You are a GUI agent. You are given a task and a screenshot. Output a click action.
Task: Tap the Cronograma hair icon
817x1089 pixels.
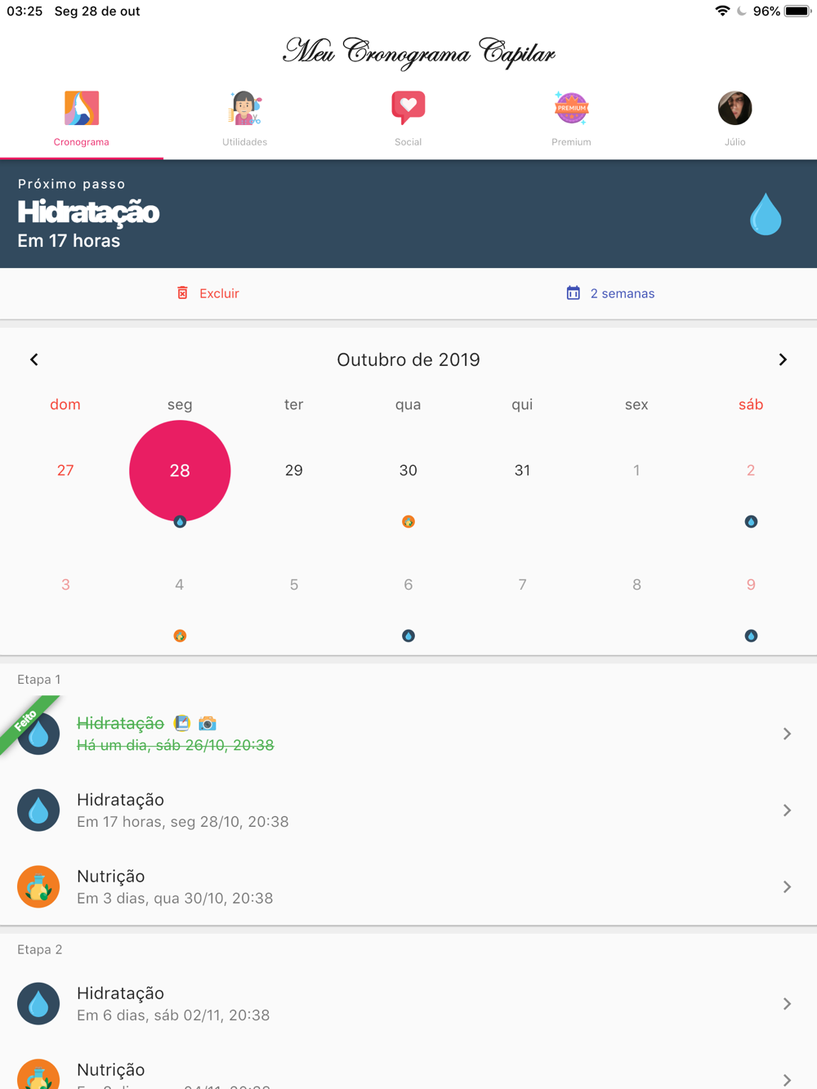82,108
